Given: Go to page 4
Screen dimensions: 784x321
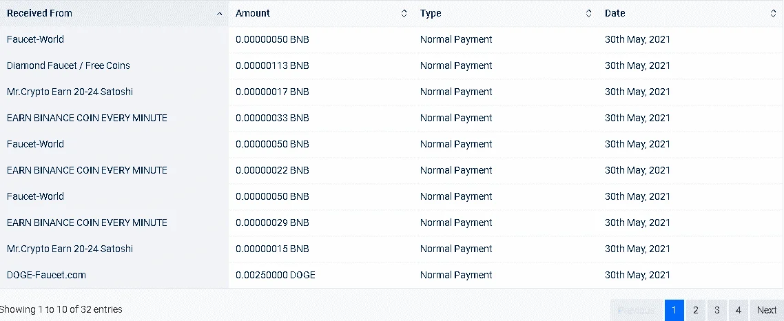Looking at the screenshot, I should click(x=739, y=310).
